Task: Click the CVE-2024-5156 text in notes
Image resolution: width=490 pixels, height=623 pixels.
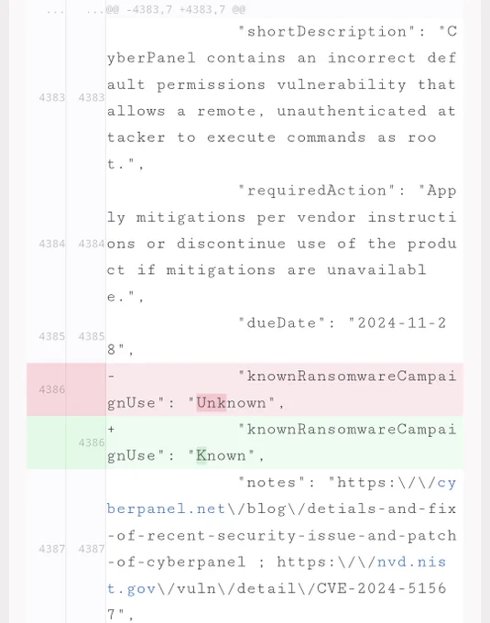Action: (x=382, y=588)
